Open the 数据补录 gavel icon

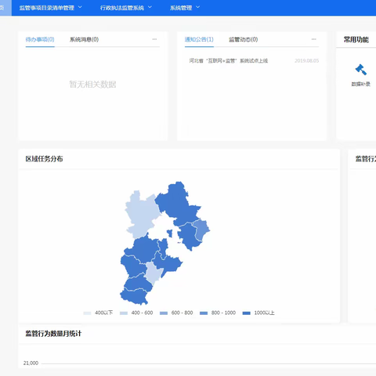[361, 70]
